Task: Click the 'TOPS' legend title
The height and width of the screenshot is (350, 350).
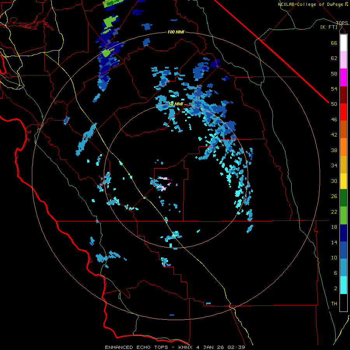Action: point(342,23)
